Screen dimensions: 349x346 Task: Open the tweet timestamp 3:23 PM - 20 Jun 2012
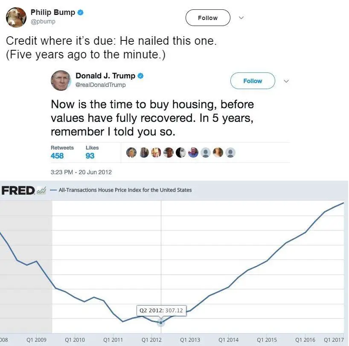81,173
